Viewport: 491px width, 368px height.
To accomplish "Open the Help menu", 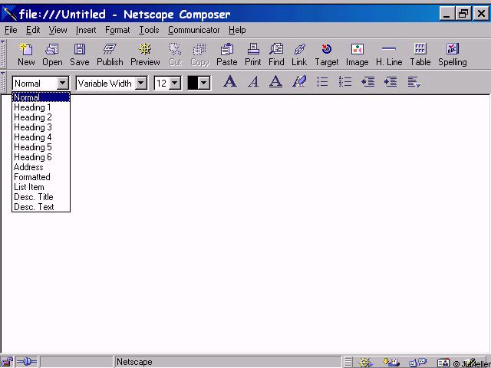I will (x=237, y=30).
